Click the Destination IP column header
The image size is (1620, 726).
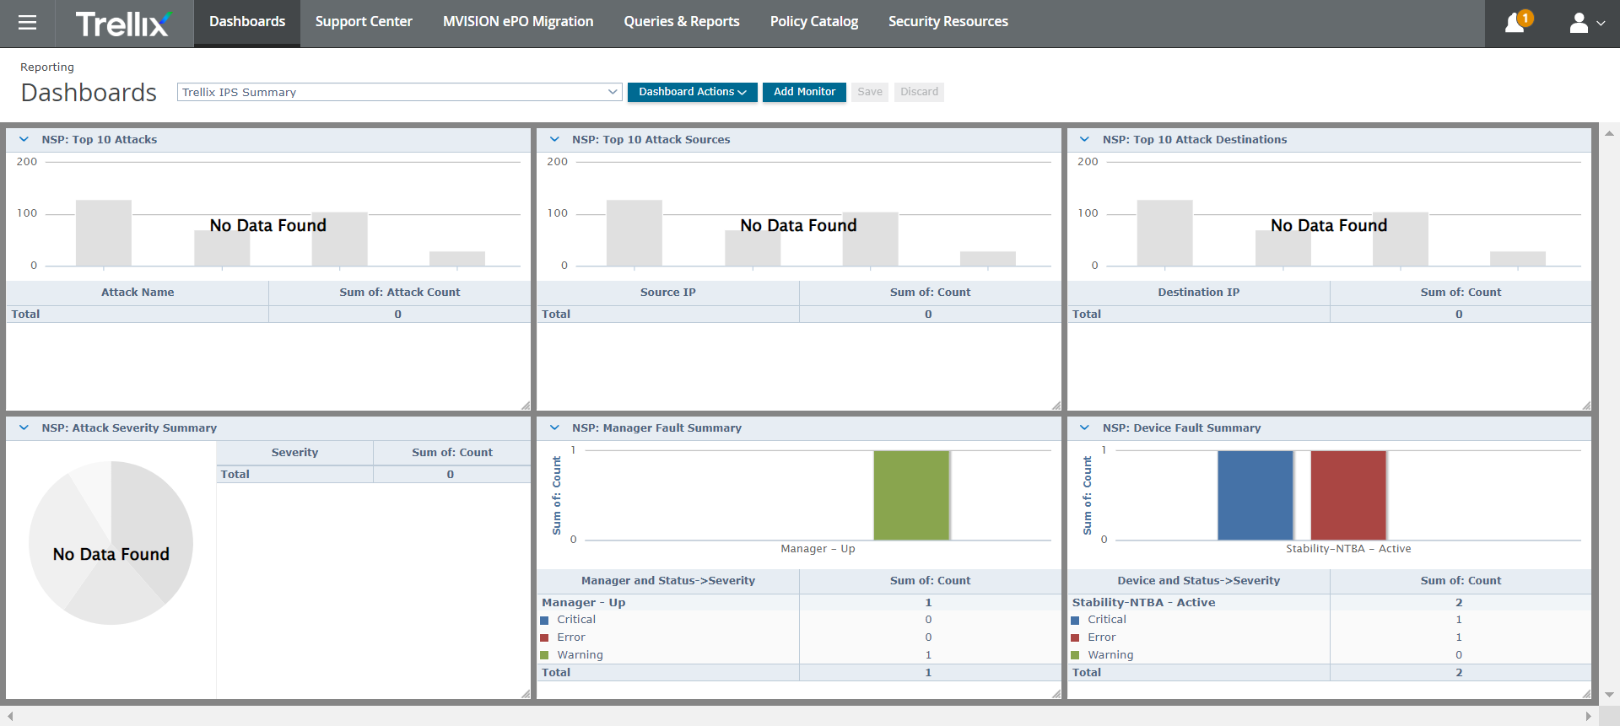(x=1199, y=293)
